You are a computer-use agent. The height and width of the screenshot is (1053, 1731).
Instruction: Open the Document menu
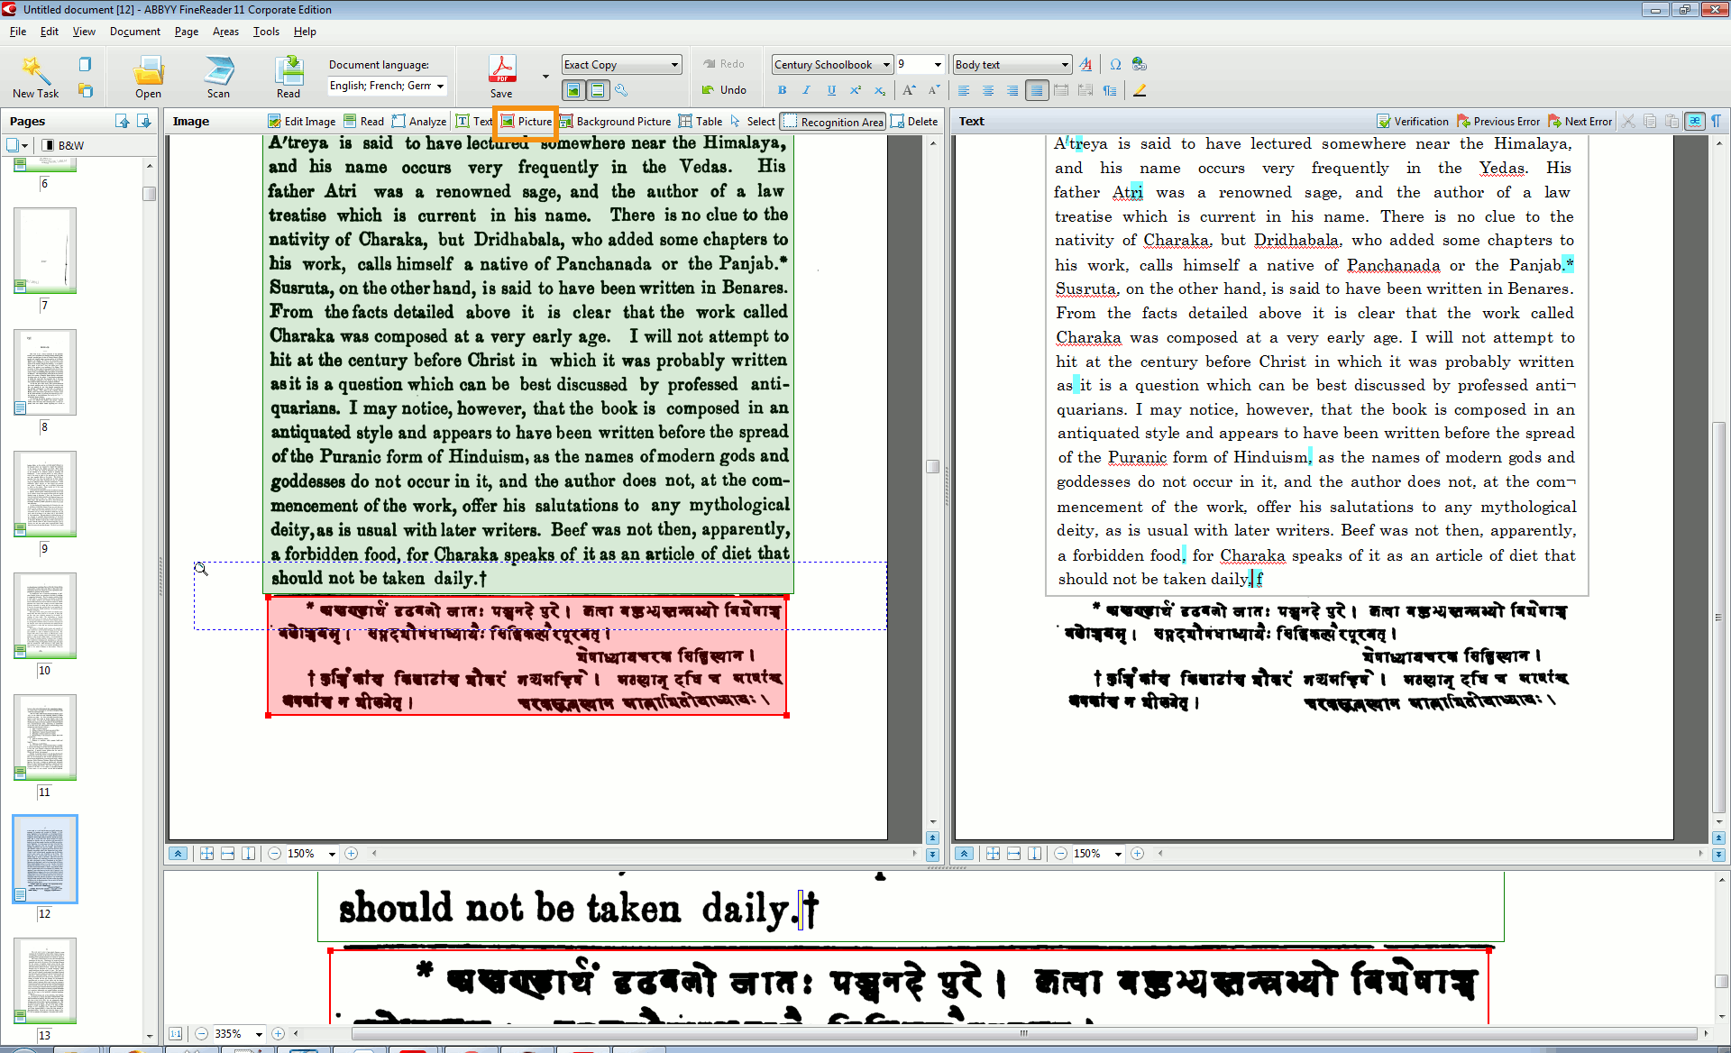click(135, 32)
